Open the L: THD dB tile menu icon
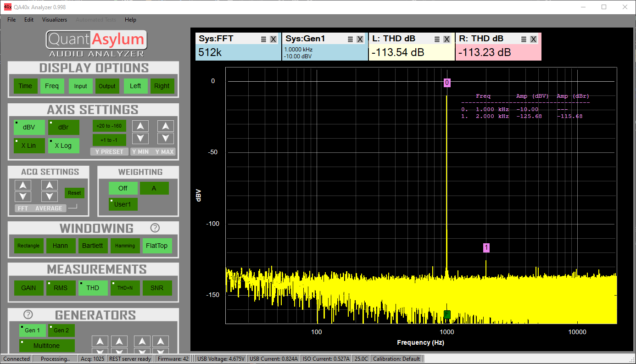Screen dimensions: 636x364 (x=437, y=39)
